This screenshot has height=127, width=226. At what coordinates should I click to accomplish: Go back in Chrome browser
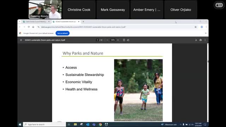(x=20, y=27)
